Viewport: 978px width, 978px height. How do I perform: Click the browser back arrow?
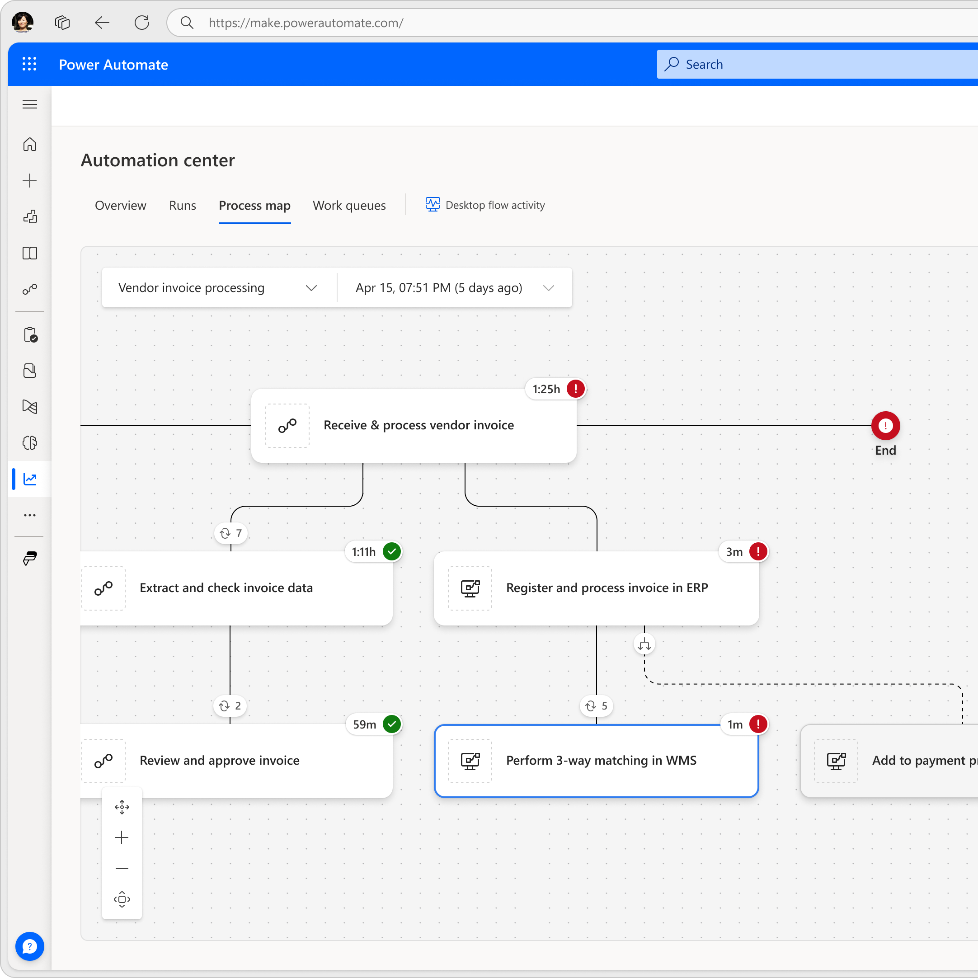[x=102, y=23]
